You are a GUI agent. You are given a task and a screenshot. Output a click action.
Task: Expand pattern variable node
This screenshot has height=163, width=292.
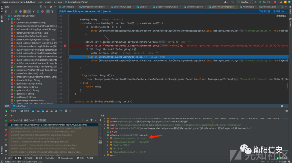[x=105, y=122]
